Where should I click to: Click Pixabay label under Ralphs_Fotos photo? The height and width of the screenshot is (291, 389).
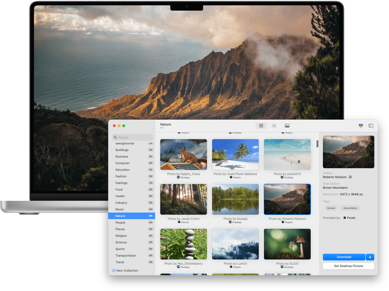point(184,177)
